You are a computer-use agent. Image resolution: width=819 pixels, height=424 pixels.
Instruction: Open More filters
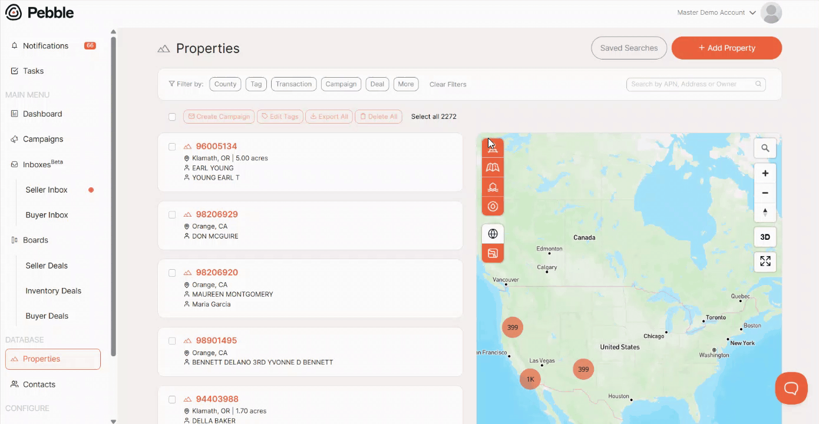coord(406,84)
